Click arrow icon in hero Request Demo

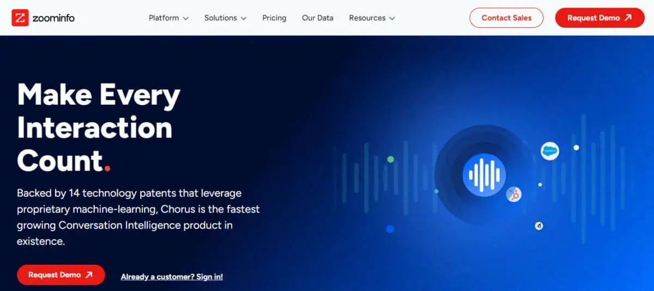89,275
